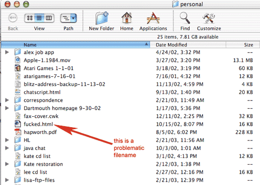
Task: Select the atarigames-7-16-01 document icon
Action: pos(17,76)
